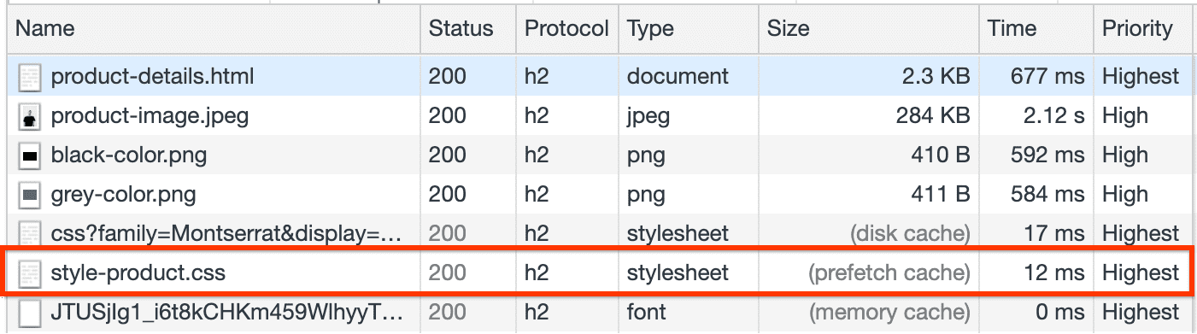Click the High priority in product-image.jpeg row
Screen dimensions: 1197x334
coord(1125,115)
